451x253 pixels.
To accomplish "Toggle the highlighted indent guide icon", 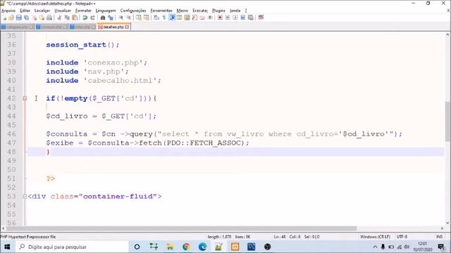I will point(172,18).
